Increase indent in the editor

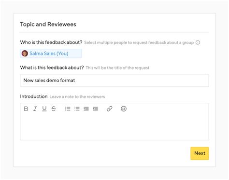95,109
